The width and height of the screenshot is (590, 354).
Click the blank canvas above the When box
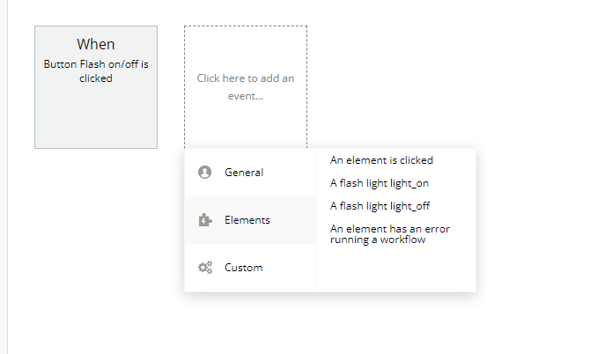(96, 12)
